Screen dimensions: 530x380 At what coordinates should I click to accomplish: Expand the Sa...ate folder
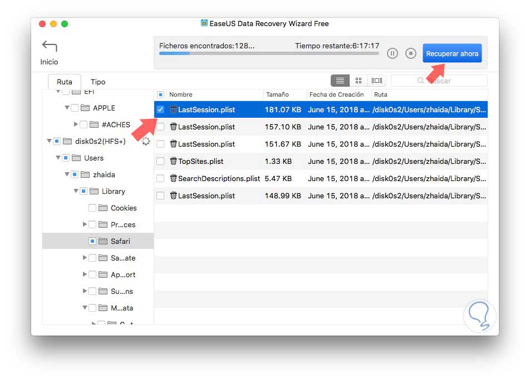tap(85, 258)
